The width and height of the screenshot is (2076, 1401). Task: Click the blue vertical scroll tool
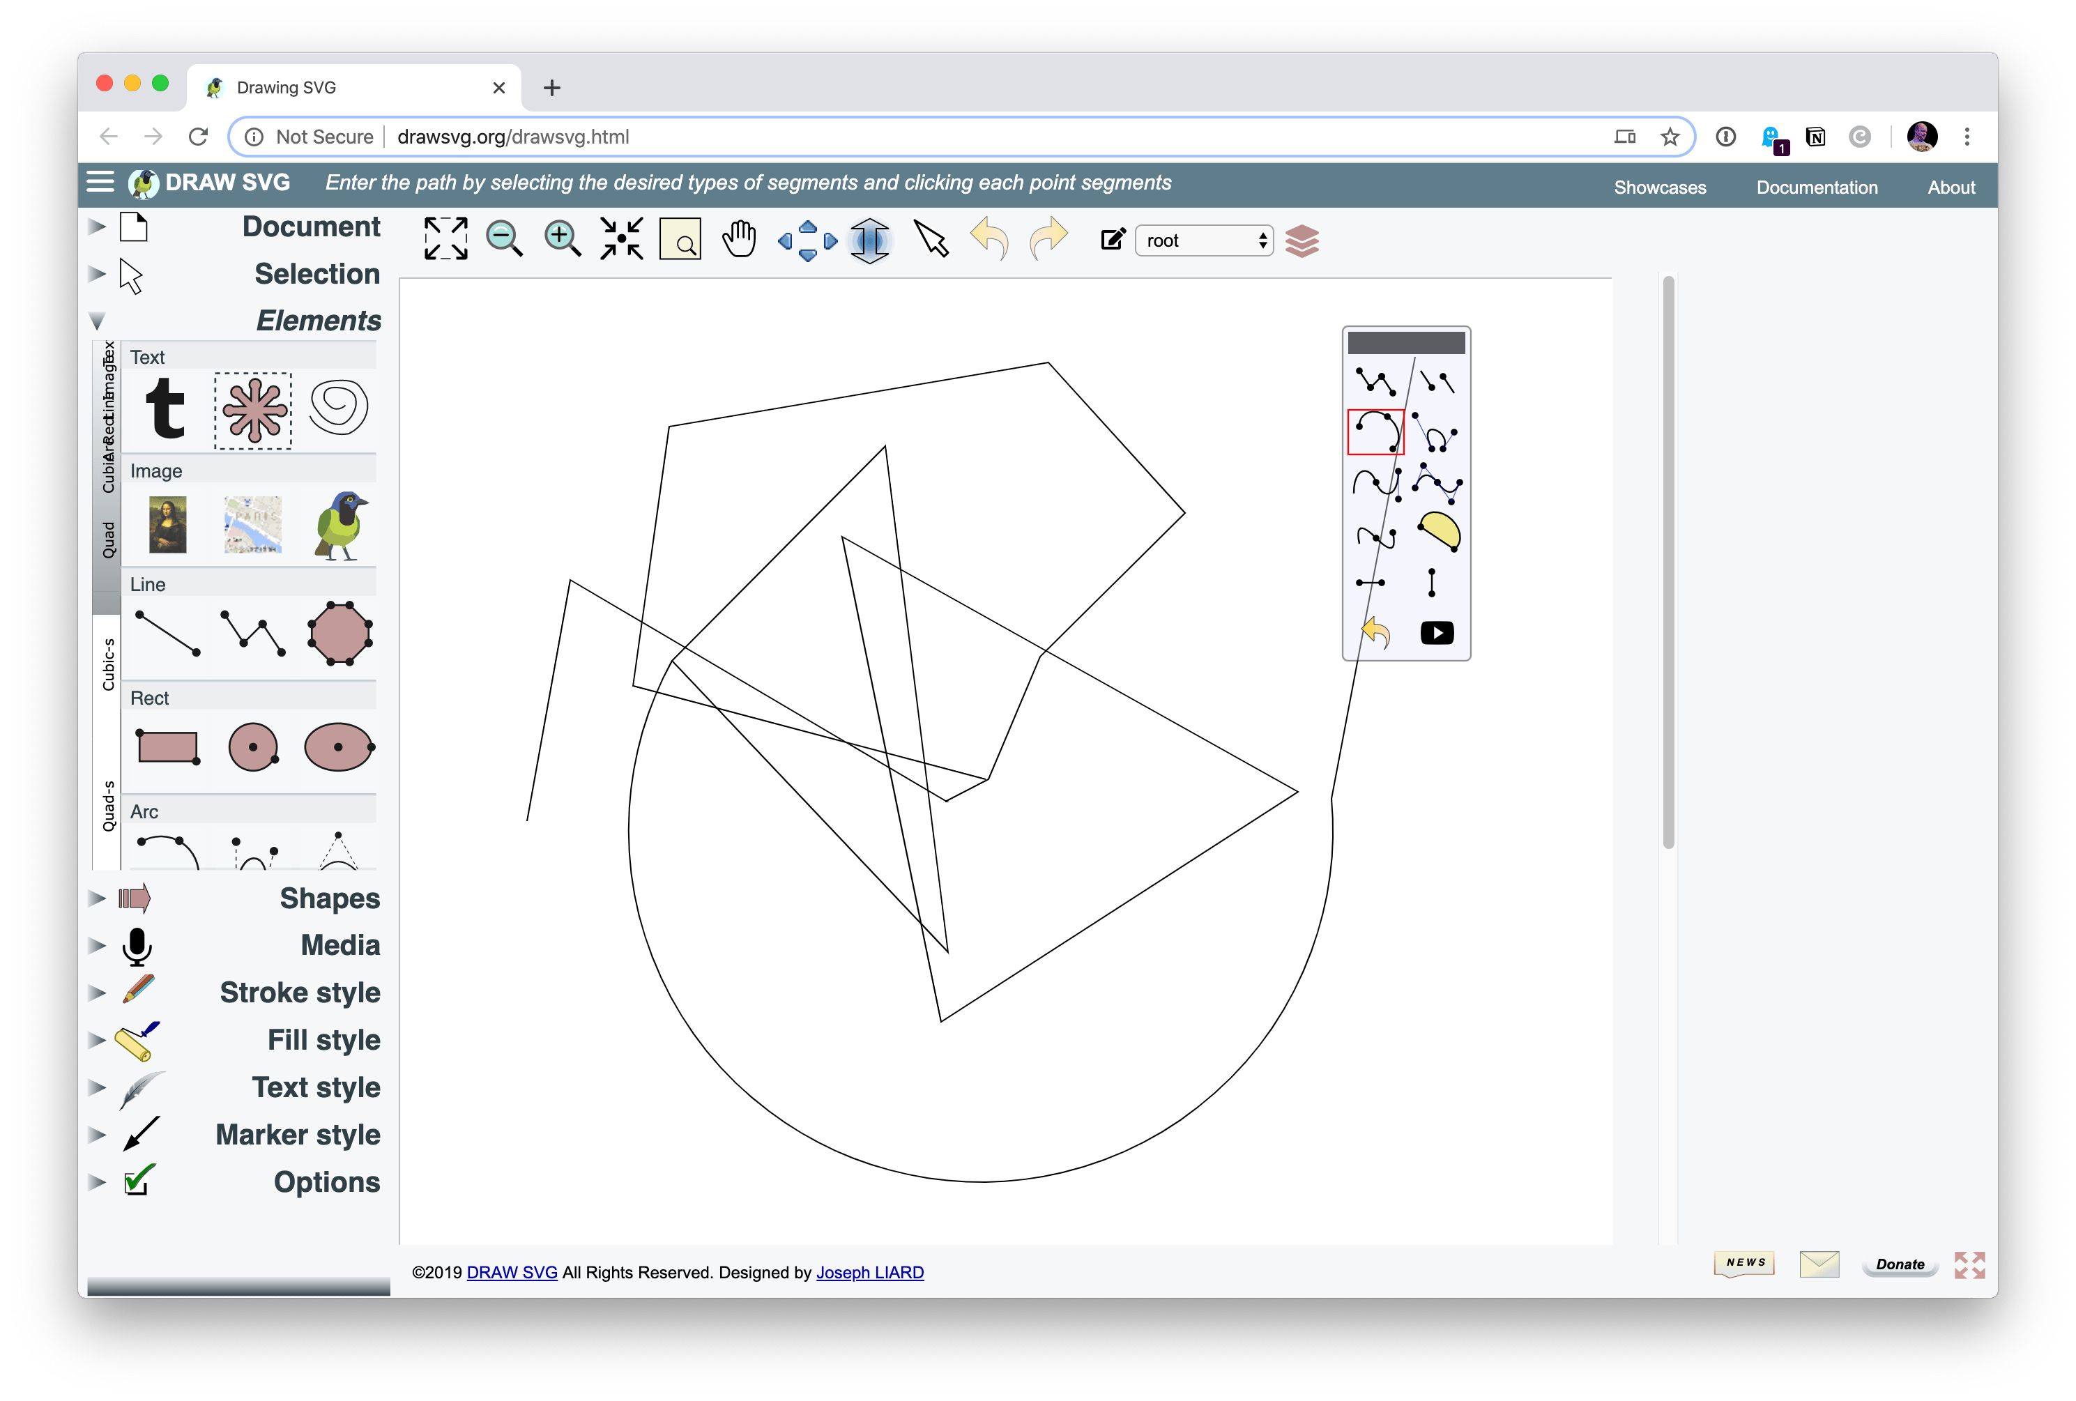pyautogui.click(x=869, y=240)
